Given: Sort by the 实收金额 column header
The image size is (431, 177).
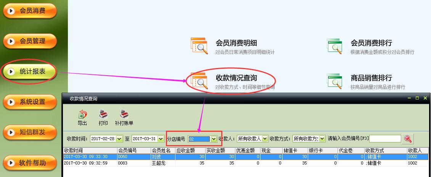Looking at the screenshot, I should (220, 151).
